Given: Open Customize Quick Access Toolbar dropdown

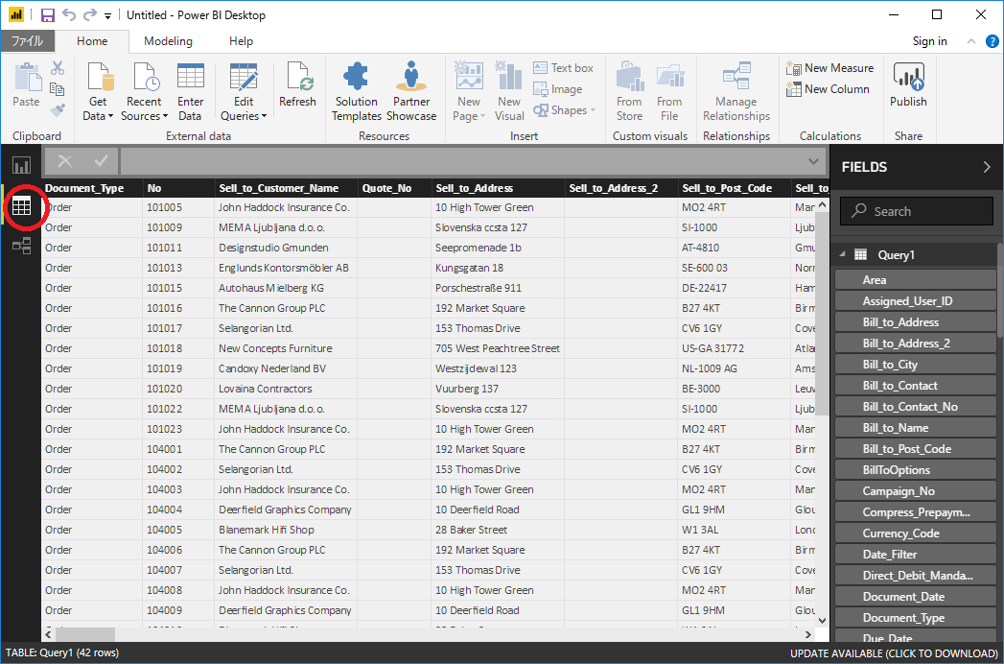Looking at the screenshot, I should (108, 15).
